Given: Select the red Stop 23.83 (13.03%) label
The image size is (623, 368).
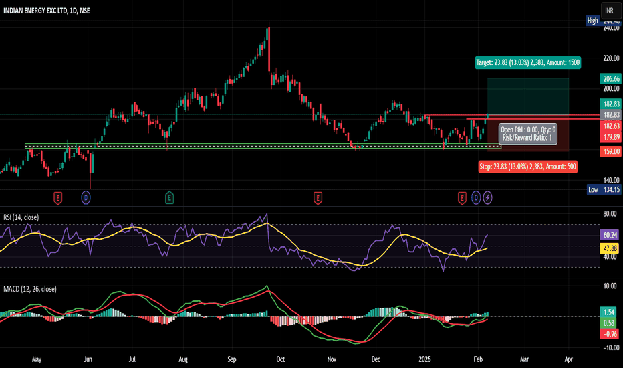Looking at the screenshot, I should (527, 167).
